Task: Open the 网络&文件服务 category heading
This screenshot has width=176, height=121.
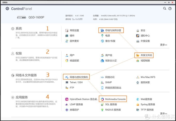Action: pos(26,75)
